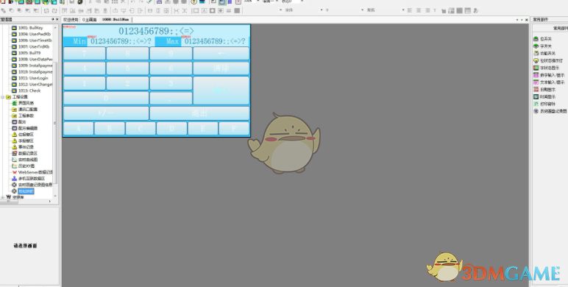Open 事件记录 settings item
568x287 pixels.
[x=24, y=146]
